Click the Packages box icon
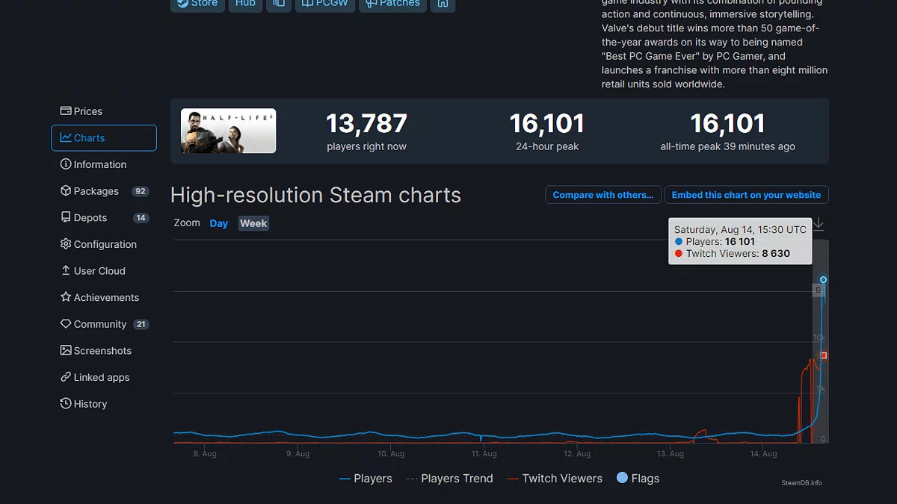 tap(66, 190)
